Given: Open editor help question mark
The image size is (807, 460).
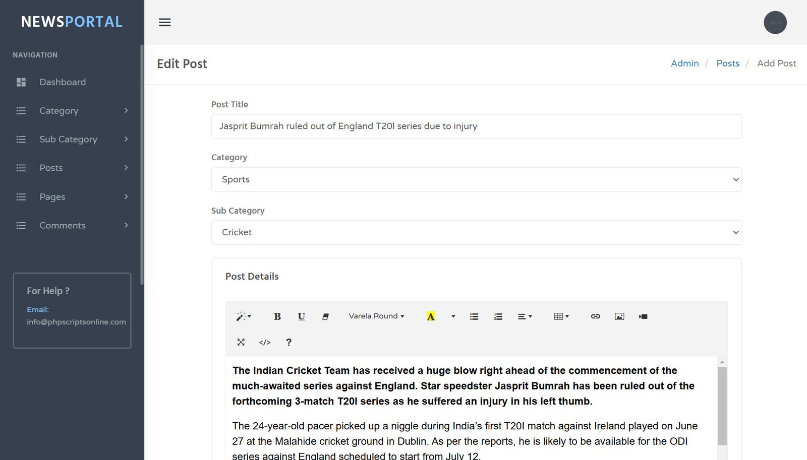Looking at the screenshot, I should coord(289,342).
